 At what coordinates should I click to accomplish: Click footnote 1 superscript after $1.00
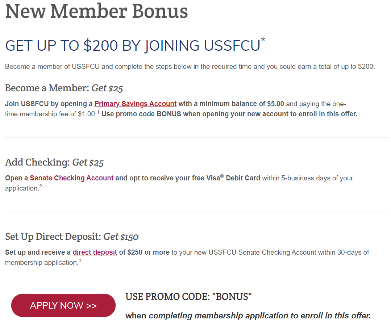tap(98, 112)
